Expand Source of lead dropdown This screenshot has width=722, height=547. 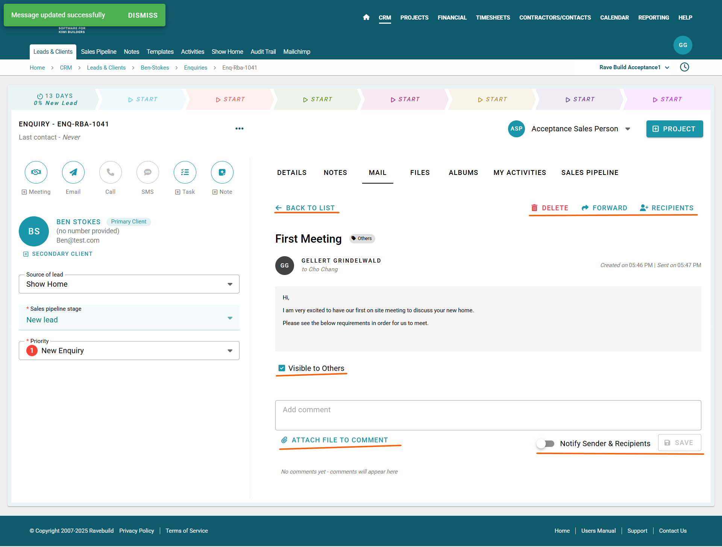click(129, 284)
